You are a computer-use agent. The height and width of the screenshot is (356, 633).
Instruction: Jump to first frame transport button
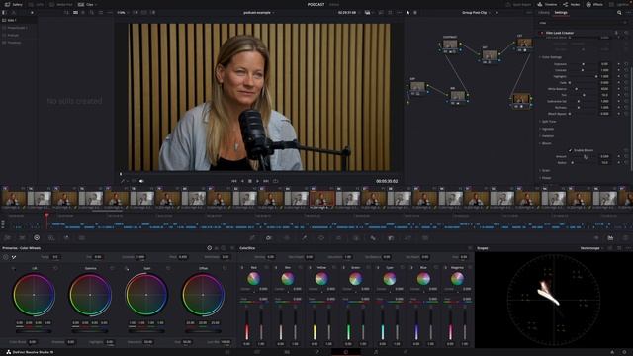tap(234, 181)
